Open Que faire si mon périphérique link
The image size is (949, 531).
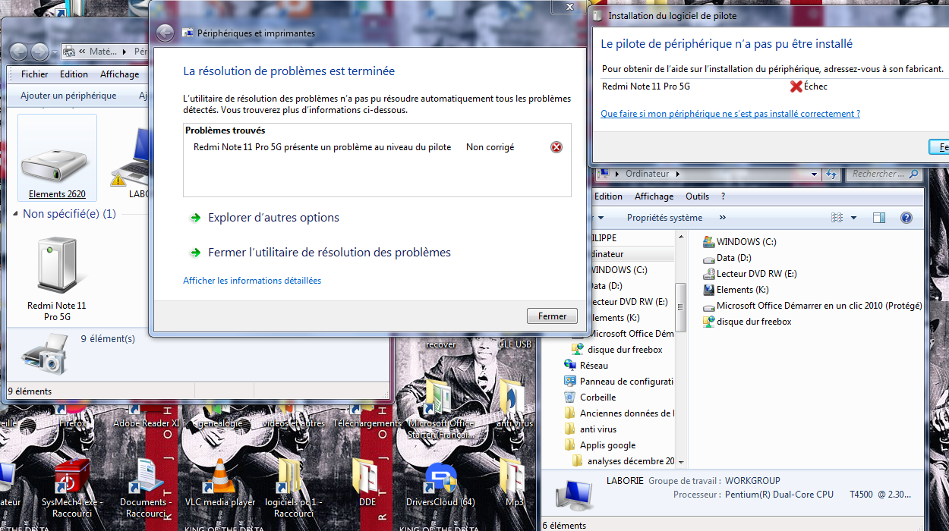(x=730, y=114)
